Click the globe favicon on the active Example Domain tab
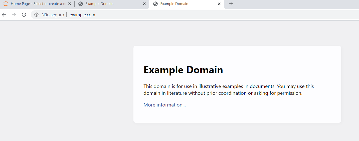The image size is (359, 141). coord(155,4)
